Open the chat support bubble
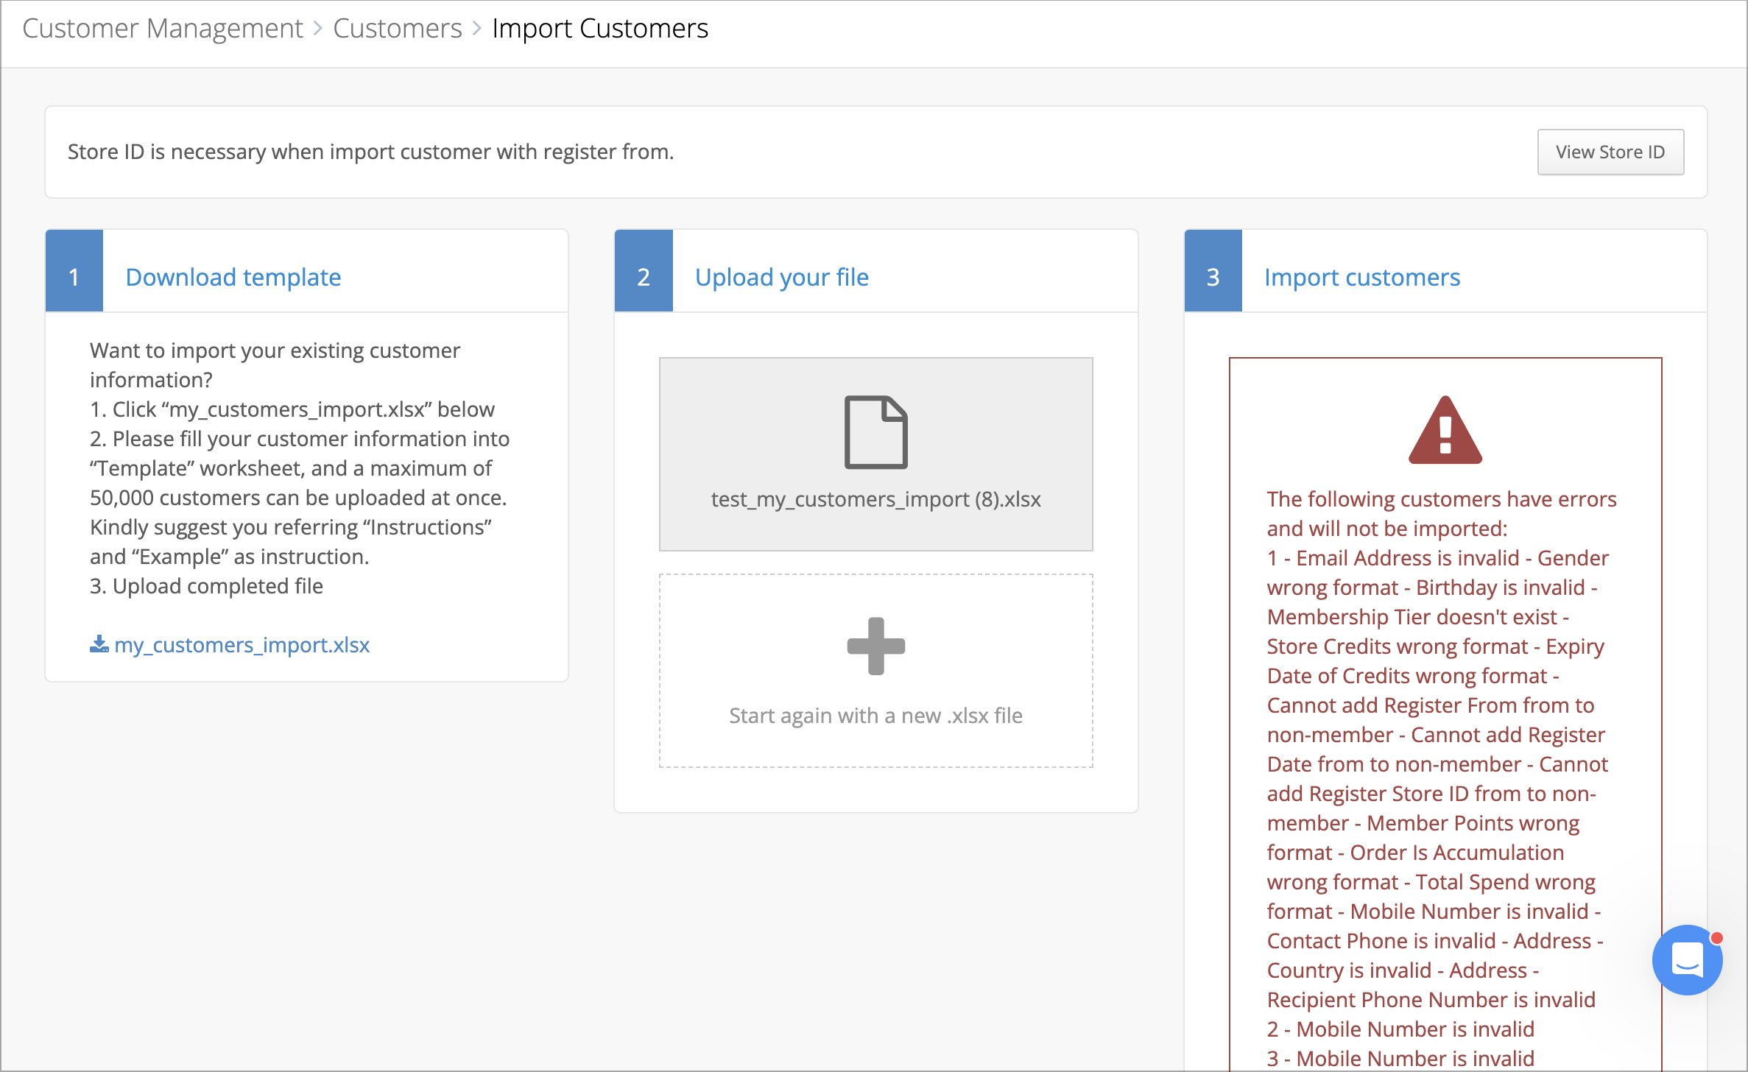 (x=1687, y=960)
